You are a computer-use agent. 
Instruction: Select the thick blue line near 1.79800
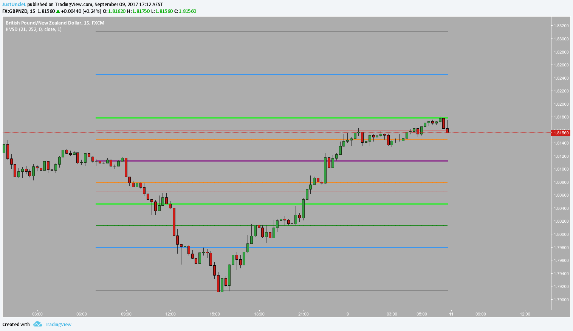coord(272,247)
